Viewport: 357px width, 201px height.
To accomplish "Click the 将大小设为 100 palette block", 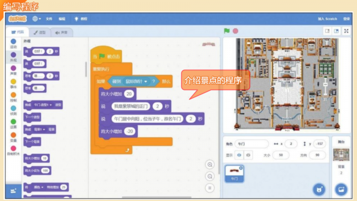I will (x=37, y=171).
